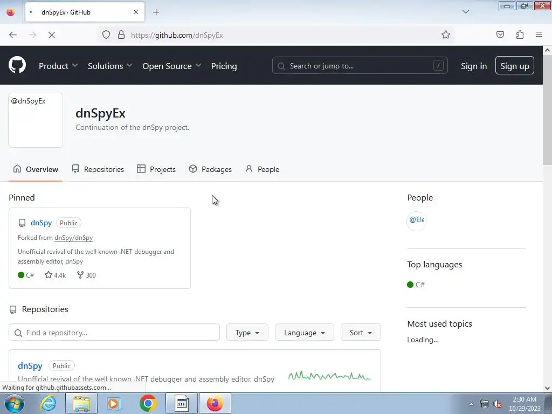
Task: Open the Type filter dropdown
Action: (247, 332)
